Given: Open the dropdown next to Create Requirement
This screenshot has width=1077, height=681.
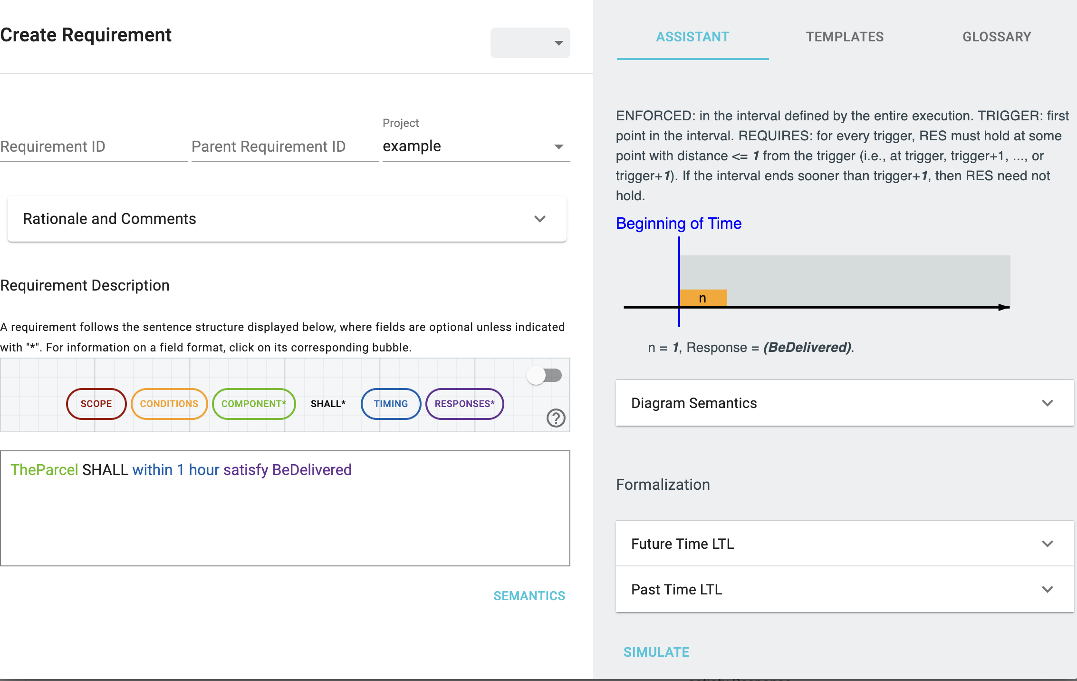Looking at the screenshot, I should [530, 43].
